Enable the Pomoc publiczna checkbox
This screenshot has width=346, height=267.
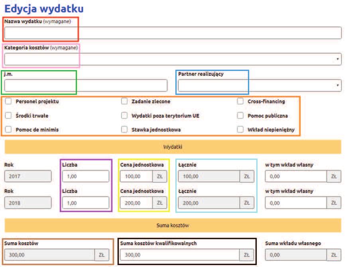[x=240, y=116]
